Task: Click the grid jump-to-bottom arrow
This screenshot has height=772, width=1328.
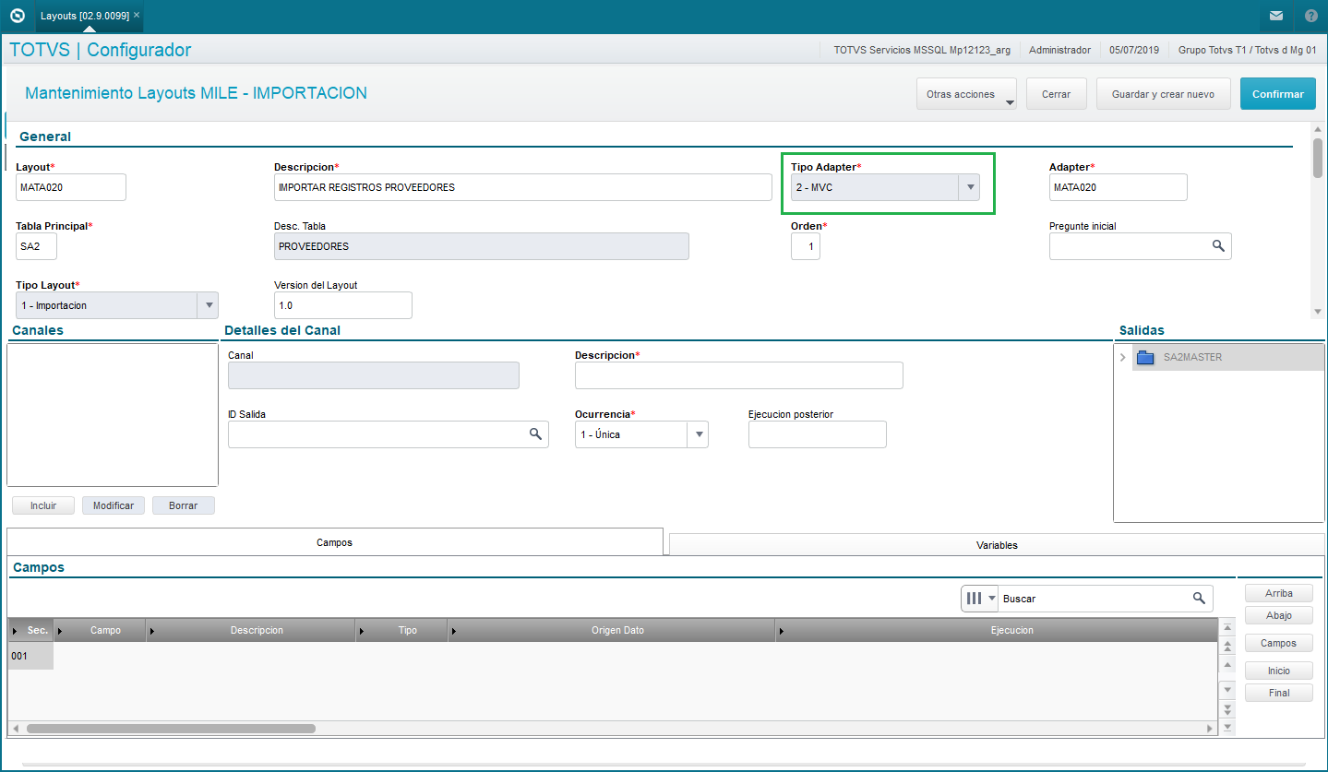Action: 1227,727
